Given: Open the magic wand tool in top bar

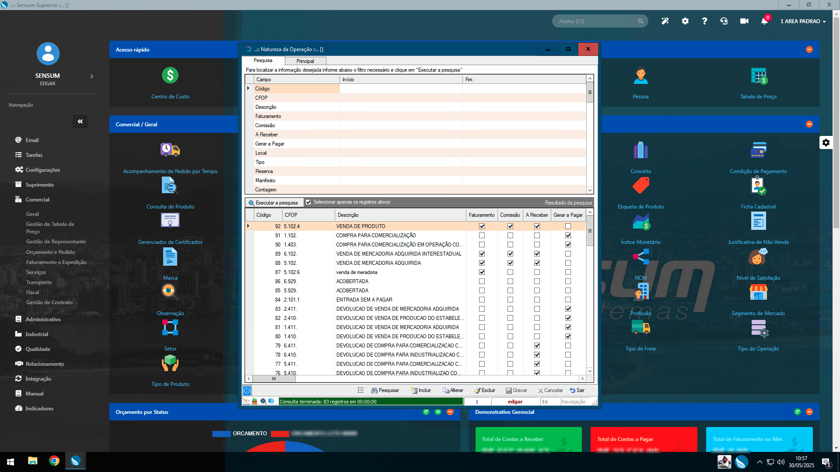Looking at the screenshot, I should [x=665, y=21].
